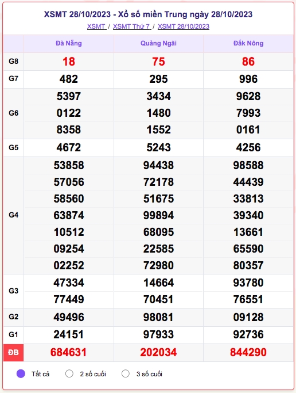Click the G6 number 5397
The image size is (296, 393).
tap(69, 97)
